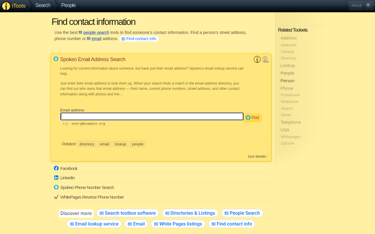Open the About button in header

[356, 6]
